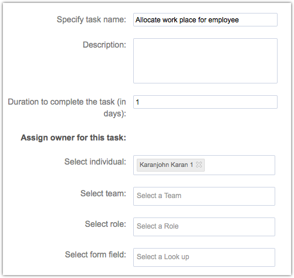Image resolution: width=294 pixels, height=278 pixels.
Task: Select the Karanjohn Karan 1 tag
Action: (x=166, y=165)
